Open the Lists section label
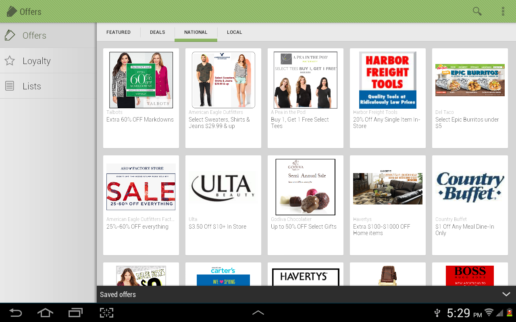Viewport: 516px width, 322px height. pyautogui.click(x=32, y=86)
